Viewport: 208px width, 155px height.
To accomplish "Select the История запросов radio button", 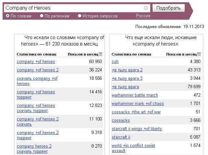I will point(79,16).
